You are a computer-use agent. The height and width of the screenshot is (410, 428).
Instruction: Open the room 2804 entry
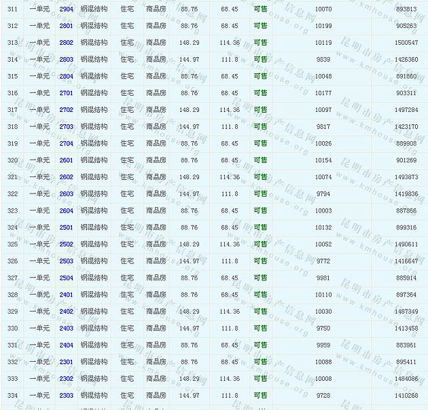(66, 76)
